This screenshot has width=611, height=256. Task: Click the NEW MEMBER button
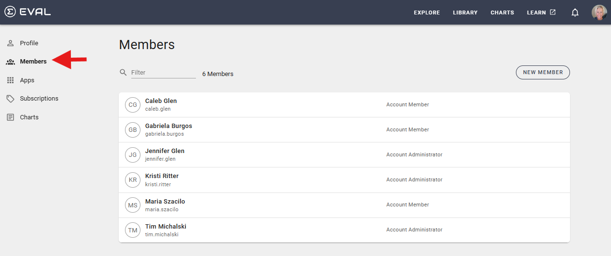point(543,72)
